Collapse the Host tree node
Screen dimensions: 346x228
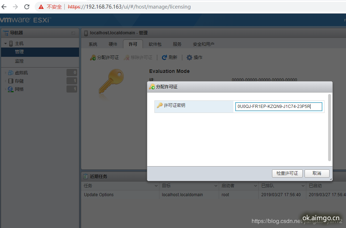pyautogui.click(x=5, y=44)
